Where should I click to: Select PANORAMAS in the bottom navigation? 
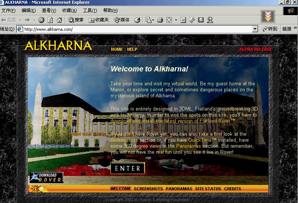(x=179, y=189)
